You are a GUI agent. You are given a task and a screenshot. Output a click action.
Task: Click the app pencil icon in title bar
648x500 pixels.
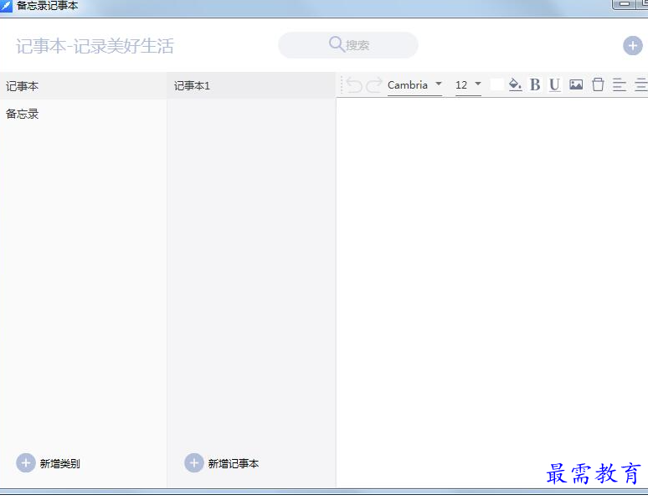tap(6, 6)
